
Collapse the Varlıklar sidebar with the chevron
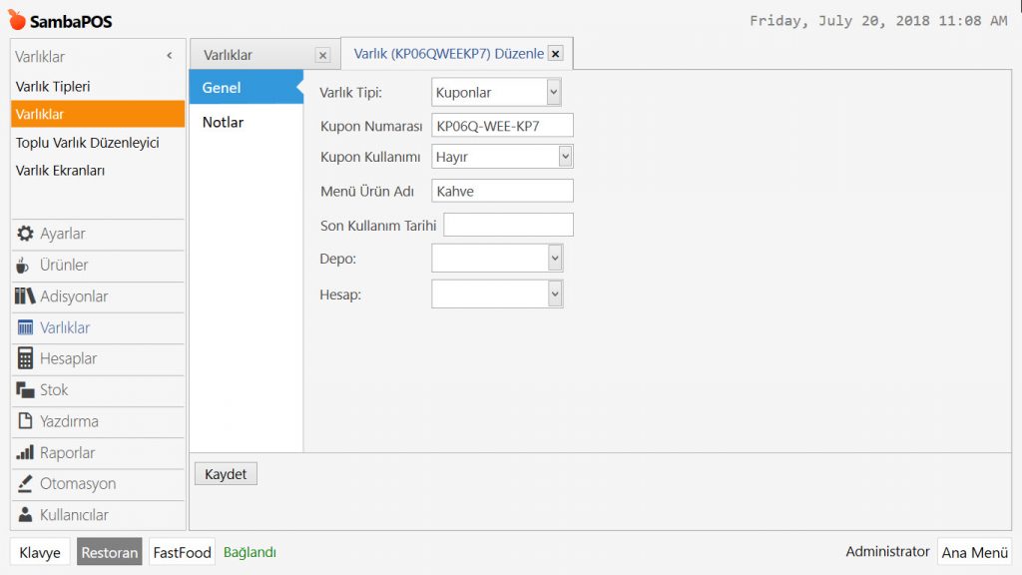[x=170, y=57]
